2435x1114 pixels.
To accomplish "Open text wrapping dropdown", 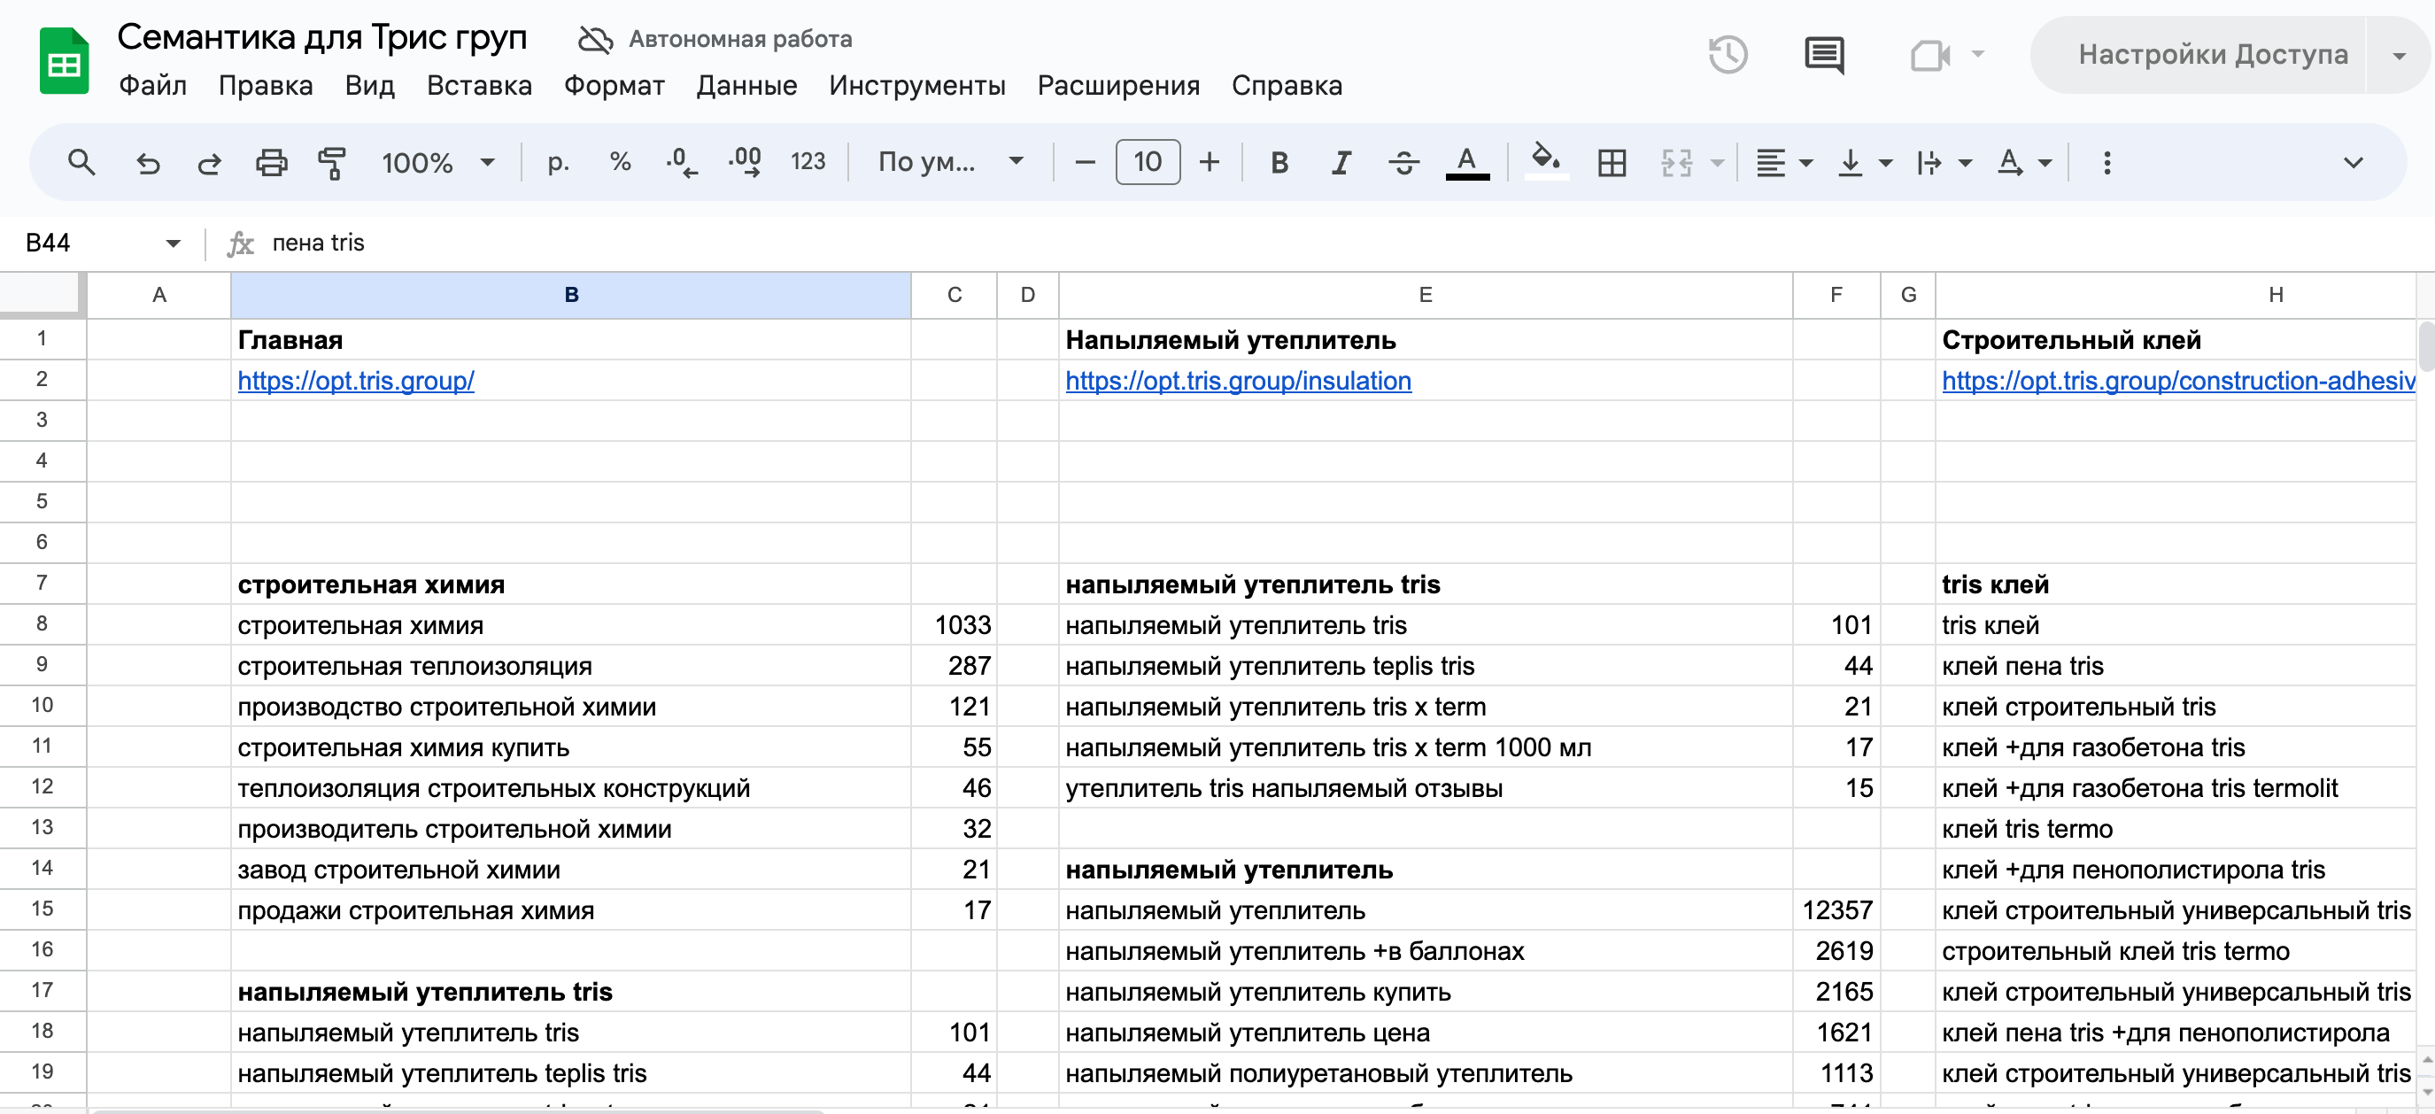I will point(1944,163).
